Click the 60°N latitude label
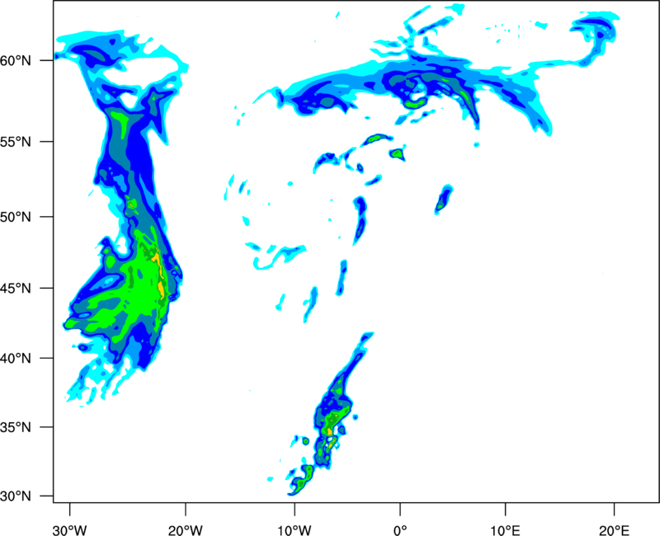Image resolution: width=660 pixels, height=536 pixels. click(x=16, y=60)
